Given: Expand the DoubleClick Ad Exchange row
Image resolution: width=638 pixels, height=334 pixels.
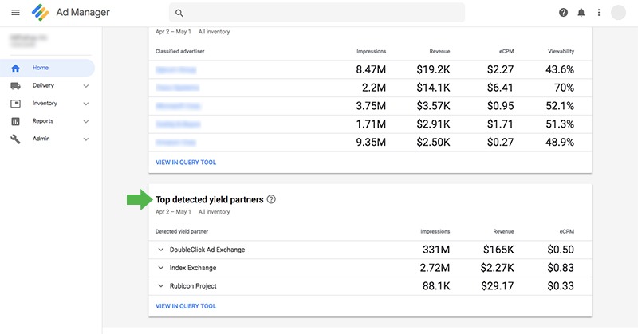Looking at the screenshot, I should tap(161, 250).
